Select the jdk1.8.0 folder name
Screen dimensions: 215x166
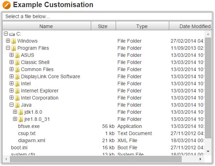click(x=33, y=112)
